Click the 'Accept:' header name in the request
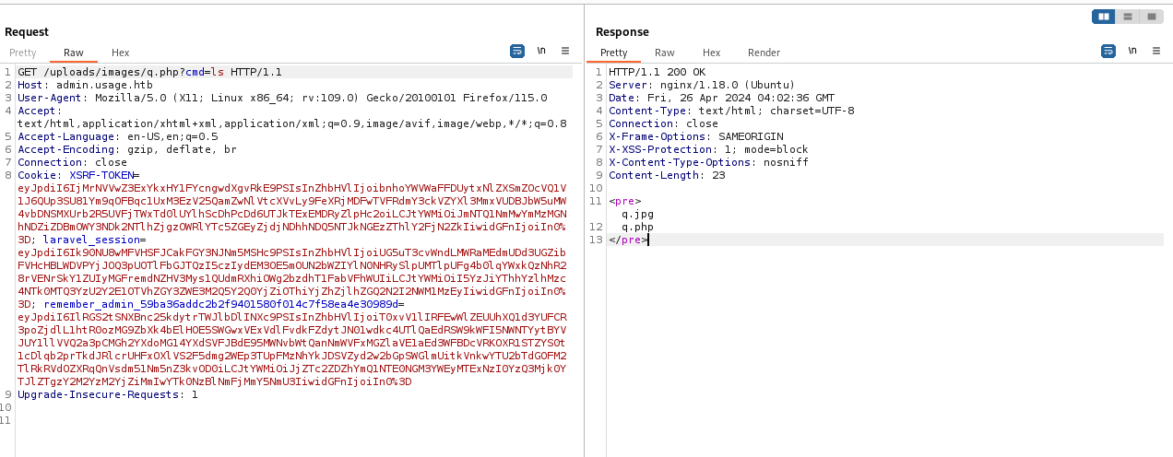Viewport: 1173px width, 457px height. (40, 111)
